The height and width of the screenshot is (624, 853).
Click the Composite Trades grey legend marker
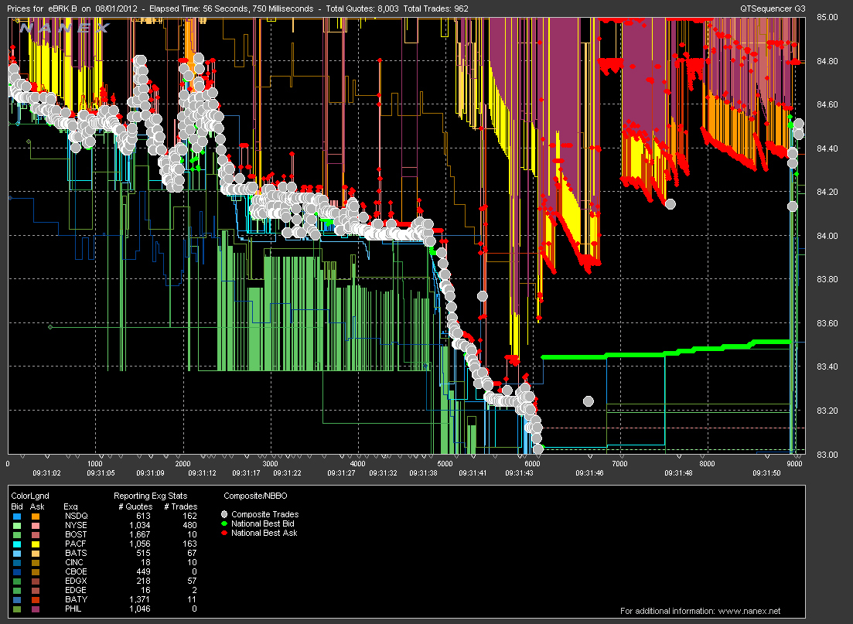pyautogui.click(x=224, y=514)
